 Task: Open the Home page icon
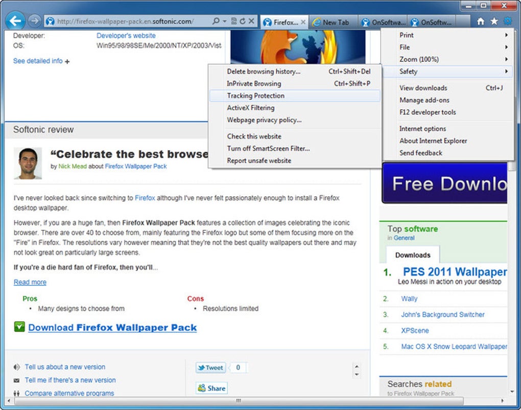pos(481,21)
